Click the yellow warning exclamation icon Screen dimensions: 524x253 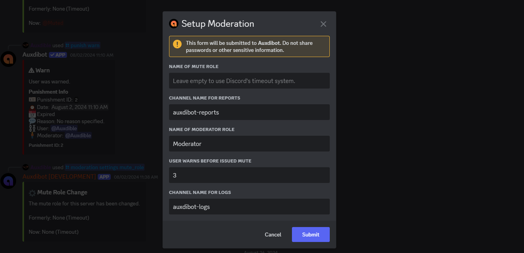177,44
